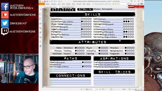Click the Strain field reading Mutant - Retrograde
Image resolution: width=162 pixels, height=91 pixels.
[x=114, y=9]
